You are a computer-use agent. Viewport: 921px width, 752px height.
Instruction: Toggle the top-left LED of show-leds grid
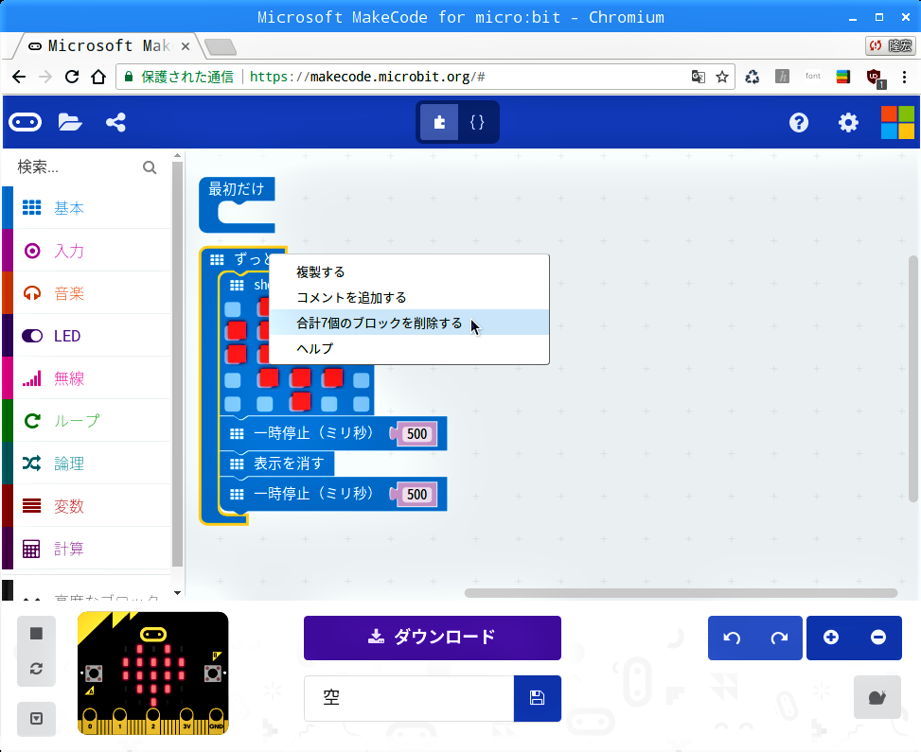pos(233,309)
